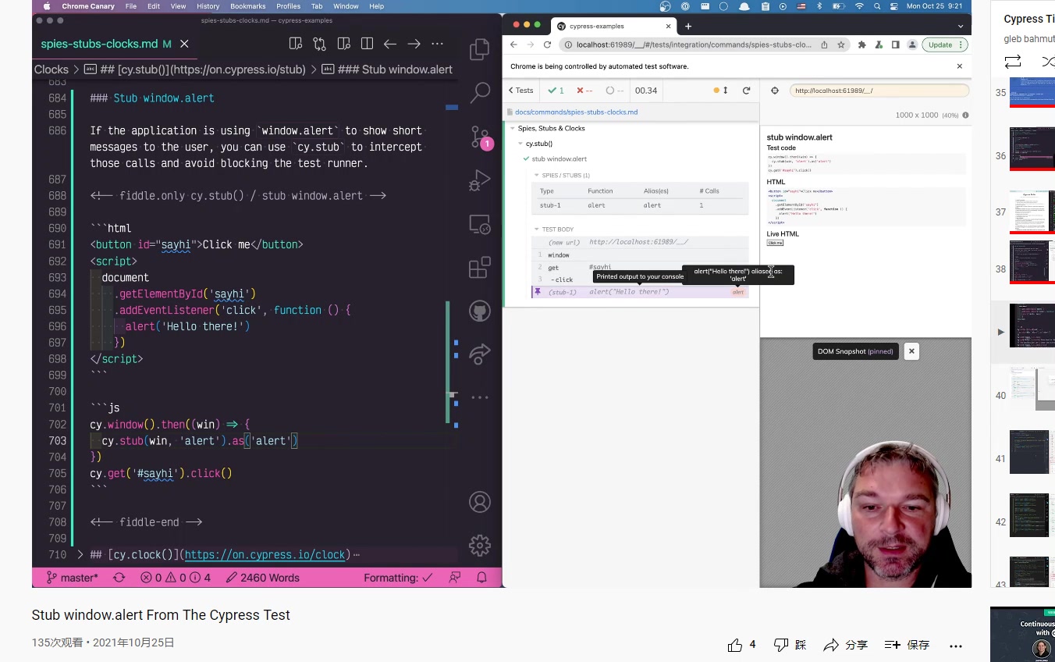Viewport: 1055px width, 662px height.
Task: Collapse SPIES / STUBS section
Action: (x=536, y=176)
